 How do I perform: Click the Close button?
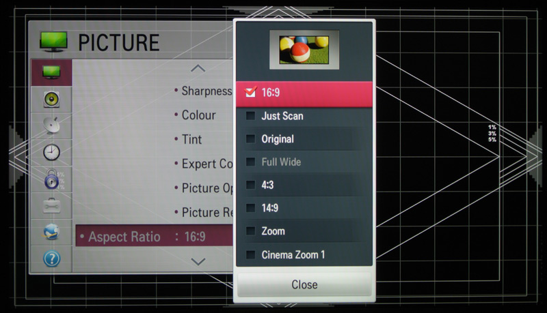pyautogui.click(x=304, y=284)
